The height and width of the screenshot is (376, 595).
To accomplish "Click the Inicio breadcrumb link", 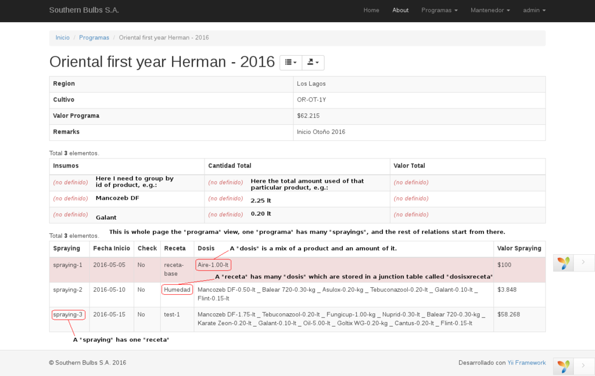I will [62, 38].
